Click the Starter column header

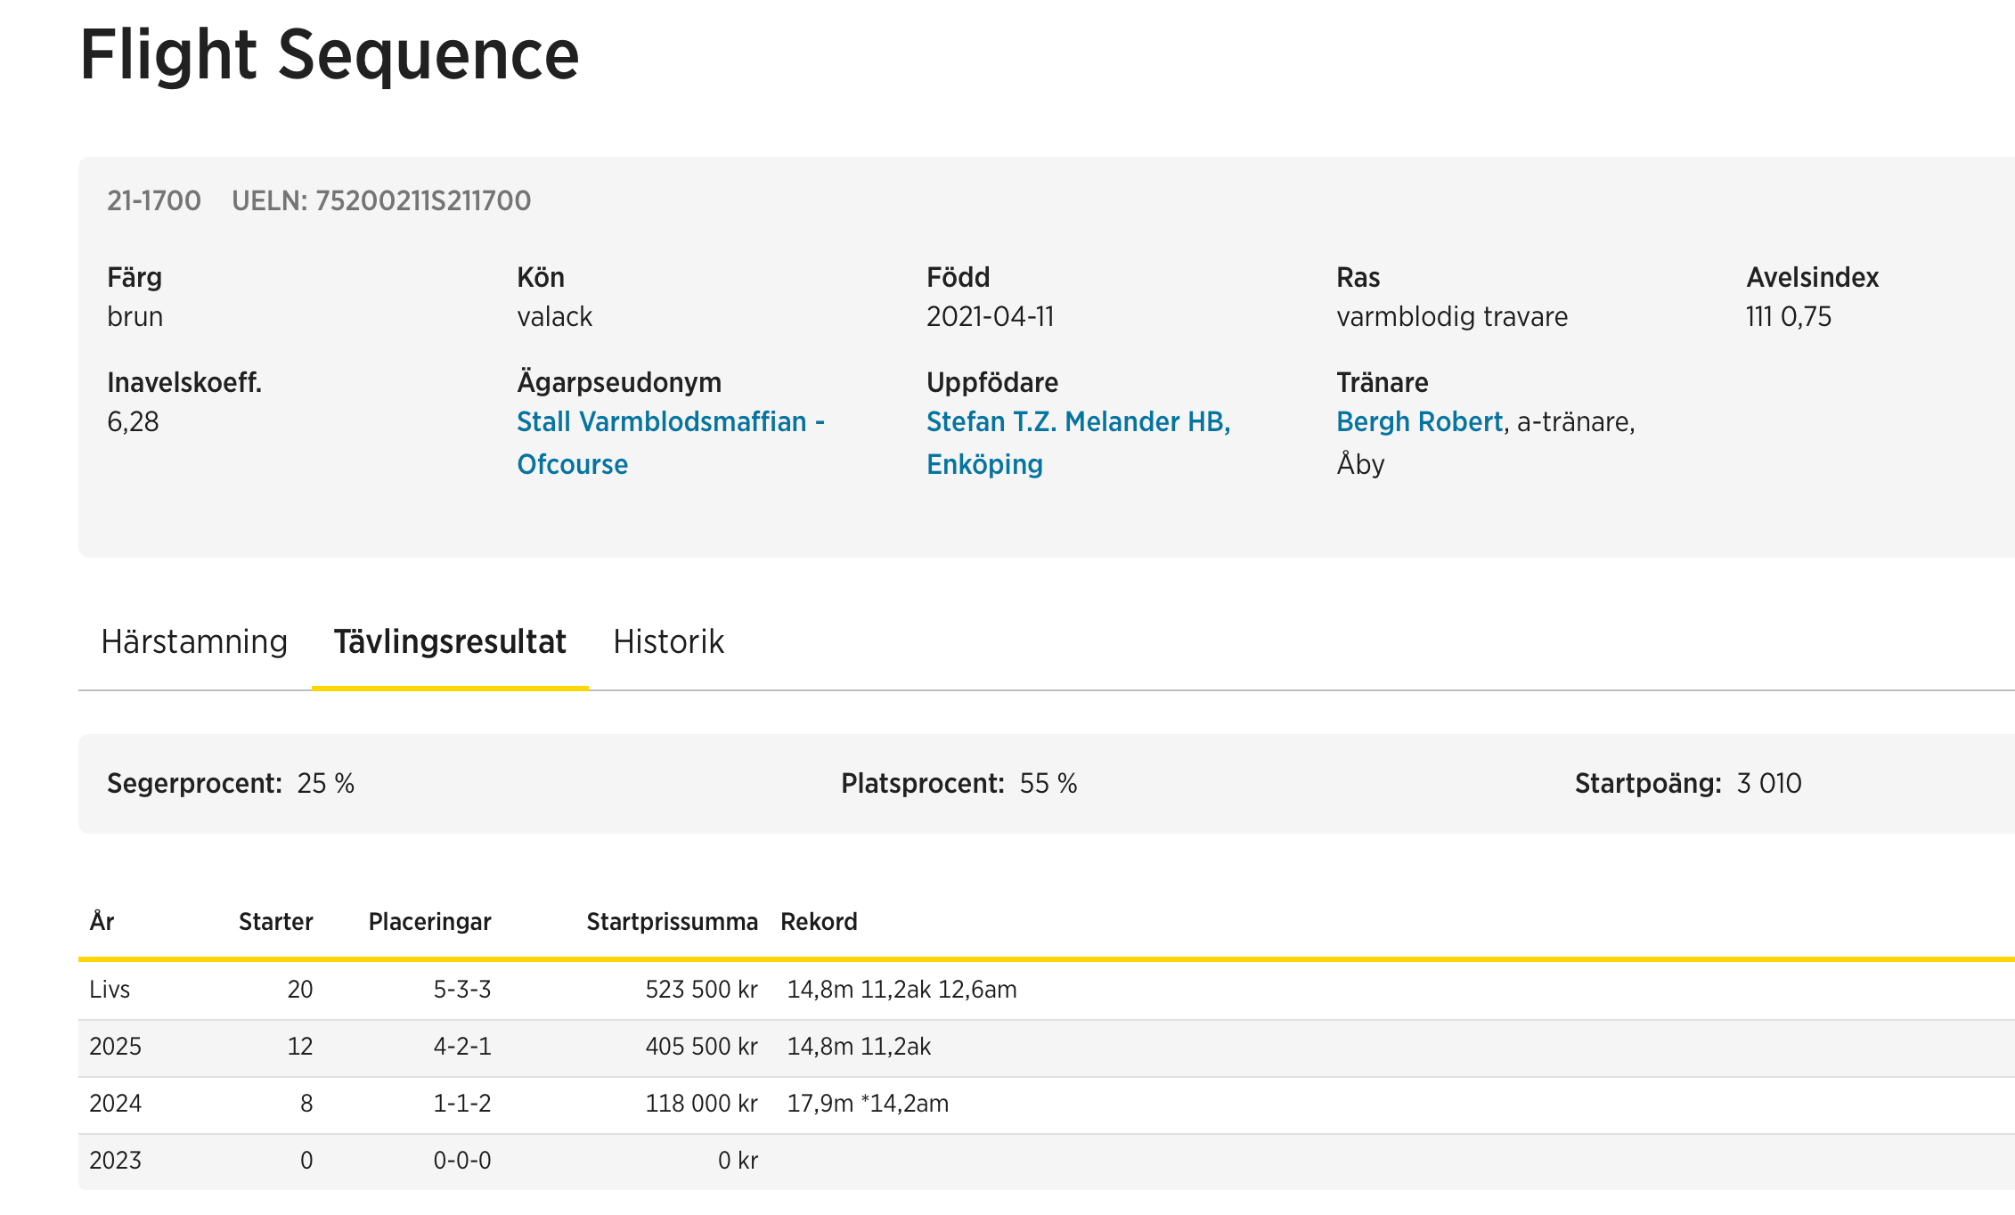[x=275, y=922]
